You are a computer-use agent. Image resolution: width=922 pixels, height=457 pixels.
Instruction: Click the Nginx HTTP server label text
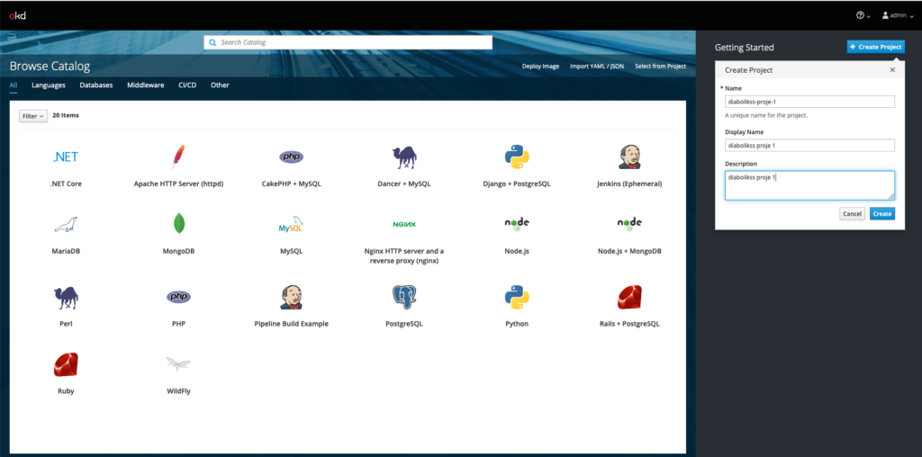click(x=404, y=255)
